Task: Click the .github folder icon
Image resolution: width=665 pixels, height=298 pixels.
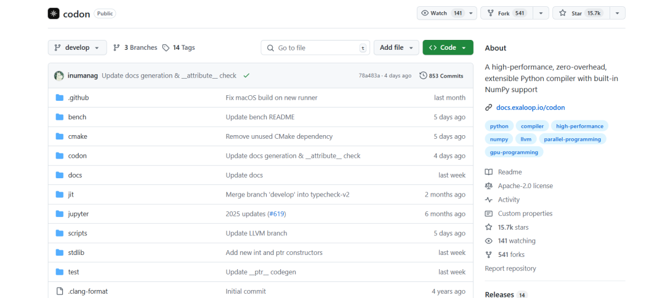Action: 60,98
